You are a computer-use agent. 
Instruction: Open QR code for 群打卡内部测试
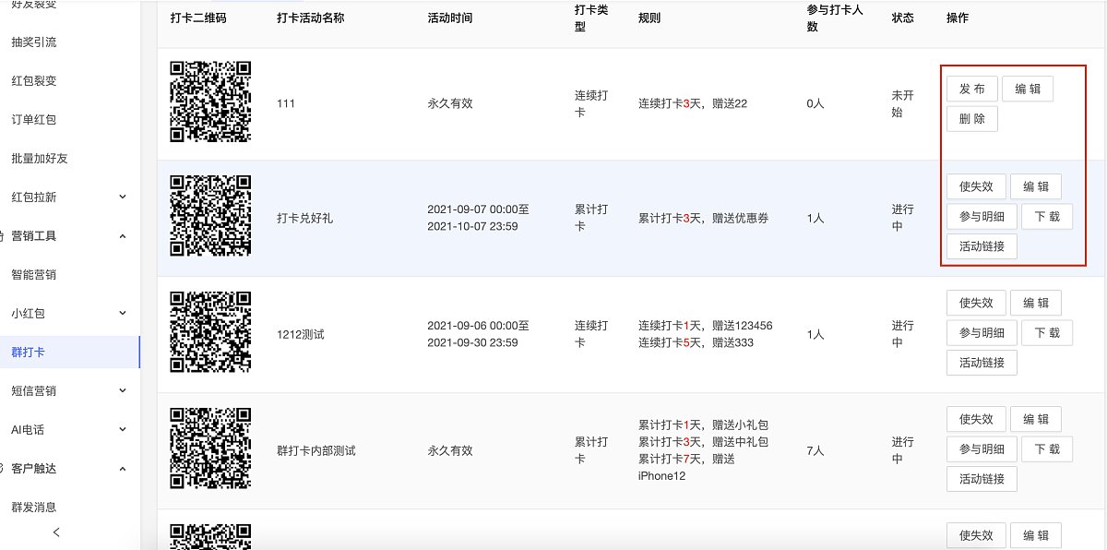click(210, 450)
